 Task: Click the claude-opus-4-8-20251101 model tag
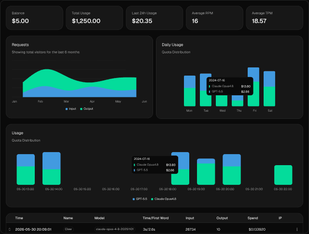click(115, 229)
